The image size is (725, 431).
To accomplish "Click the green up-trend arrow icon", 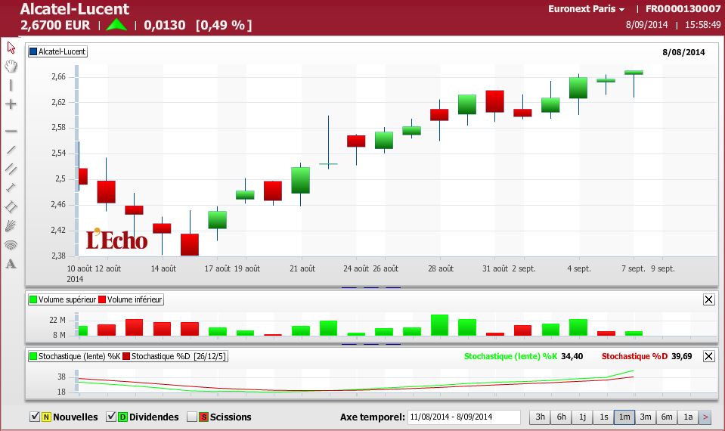I will tap(116, 24).
